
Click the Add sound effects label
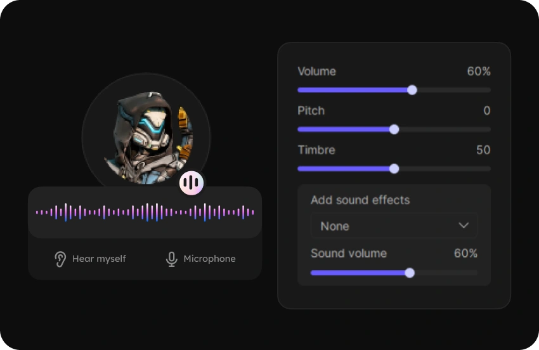coord(360,200)
